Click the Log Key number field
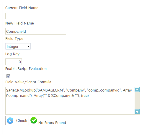This screenshot has width=147, height=137. pos(14,62)
